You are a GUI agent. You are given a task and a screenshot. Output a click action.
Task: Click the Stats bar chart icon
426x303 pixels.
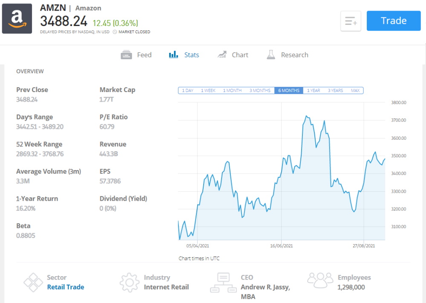pyautogui.click(x=174, y=55)
